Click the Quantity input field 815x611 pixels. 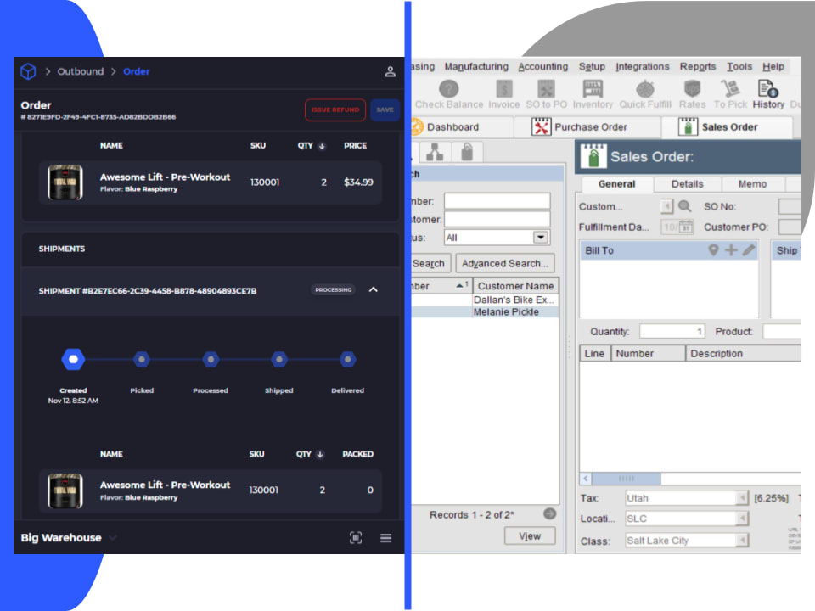tap(672, 331)
